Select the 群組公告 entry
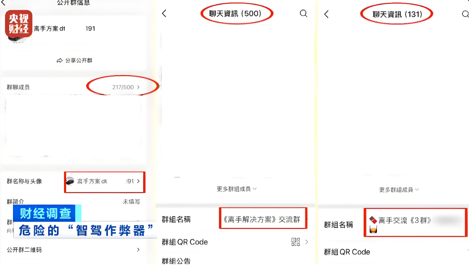The width and height of the screenshot is (469, 268). click(176, 261)
